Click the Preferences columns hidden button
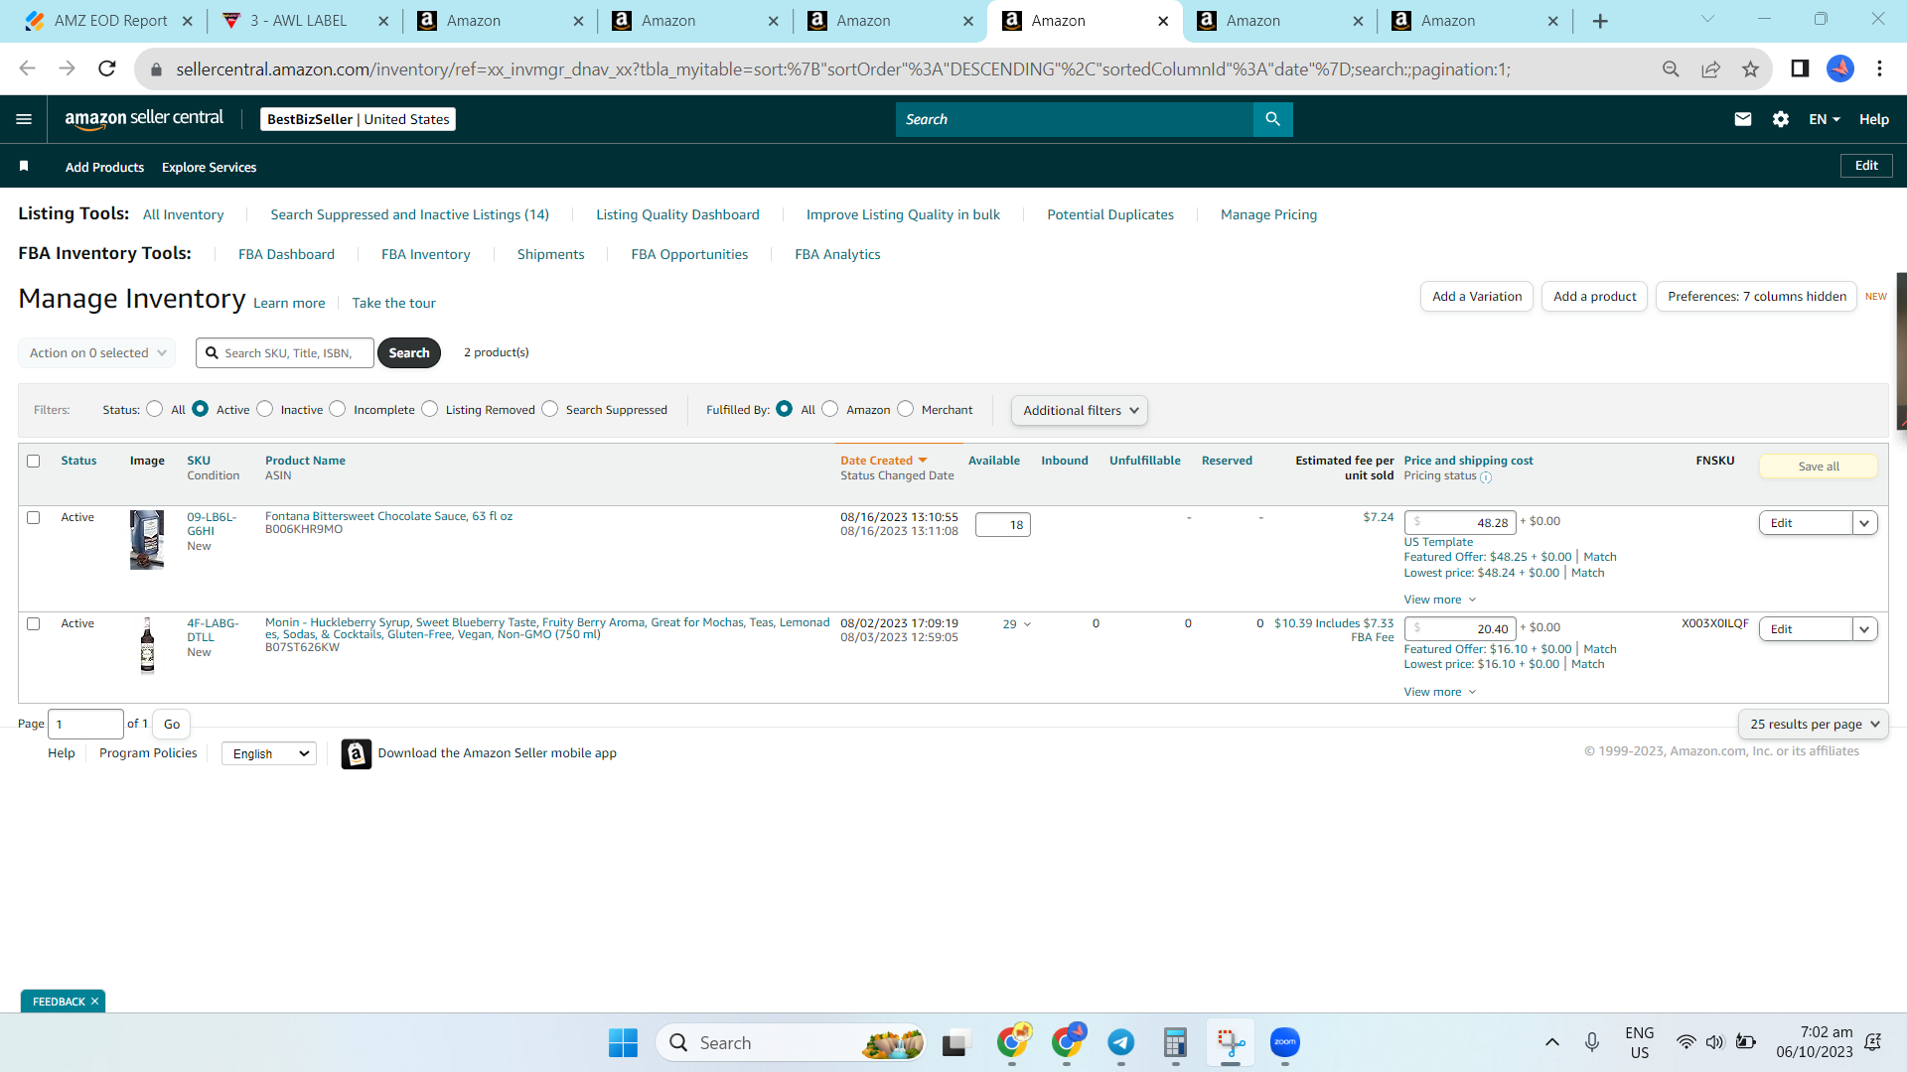The height and width of the screenshot is (1072, 1907). pos(1756,296)
